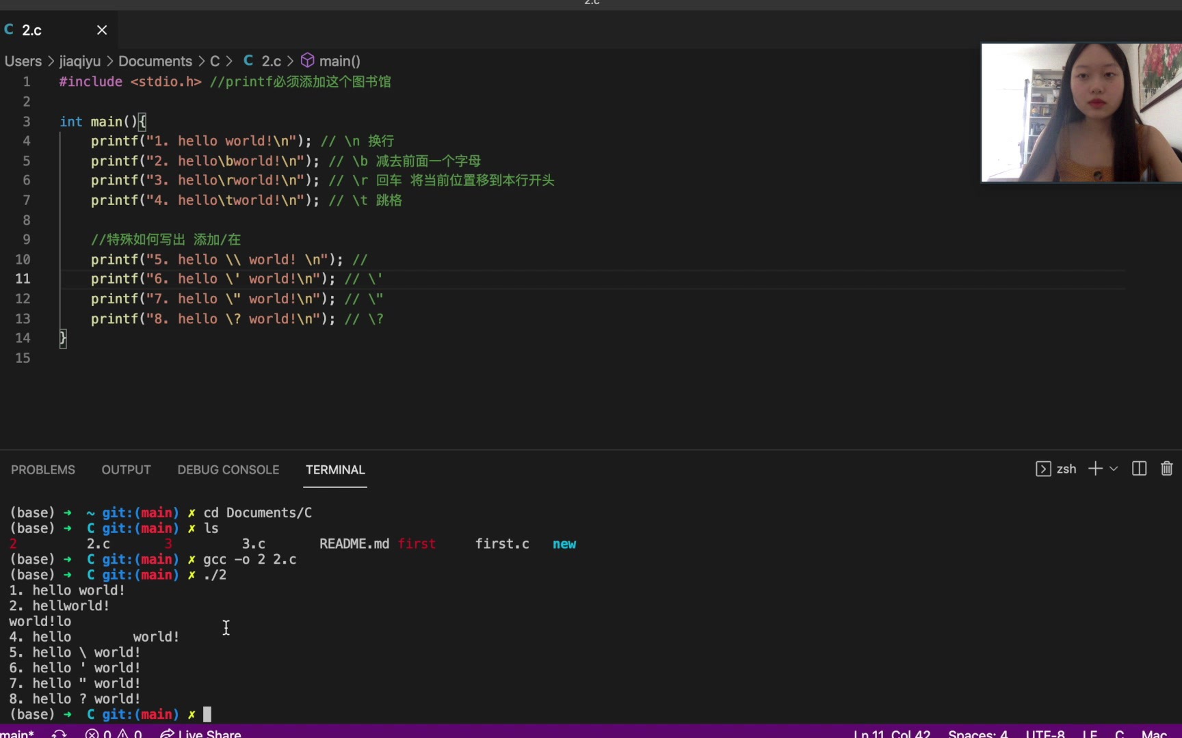Close the 2.c editor tab
Image resolution: width=1182 pixels, height=738 pixels.
(102, 29)
